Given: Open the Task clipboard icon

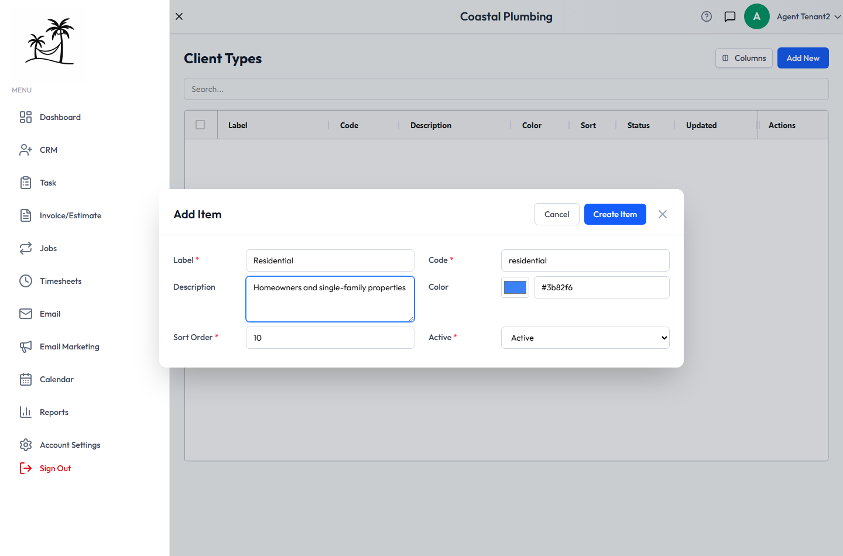Looking at the screenshot, I should [26, 183].
